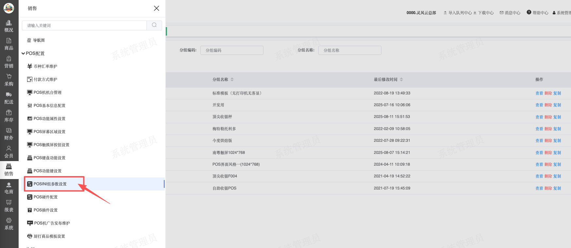Open the 系统 system gear icon
Image resolution: width=571 pixels, height=248 pixels.
9,220
